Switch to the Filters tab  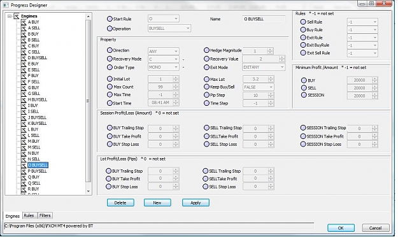click(x=45, y=216)
